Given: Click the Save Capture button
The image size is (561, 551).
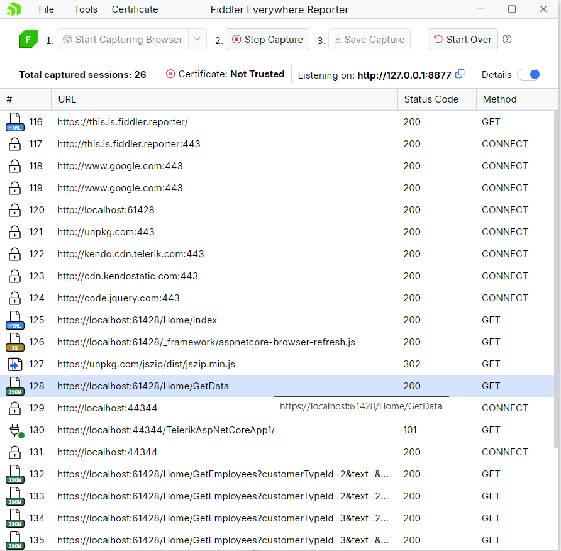Looking at the screenshot, I should (369, 39).
